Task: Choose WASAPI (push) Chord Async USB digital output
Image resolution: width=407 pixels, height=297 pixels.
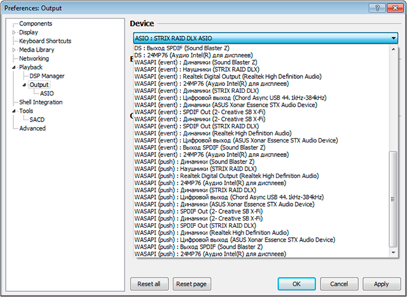Action: tap(261, 197)
